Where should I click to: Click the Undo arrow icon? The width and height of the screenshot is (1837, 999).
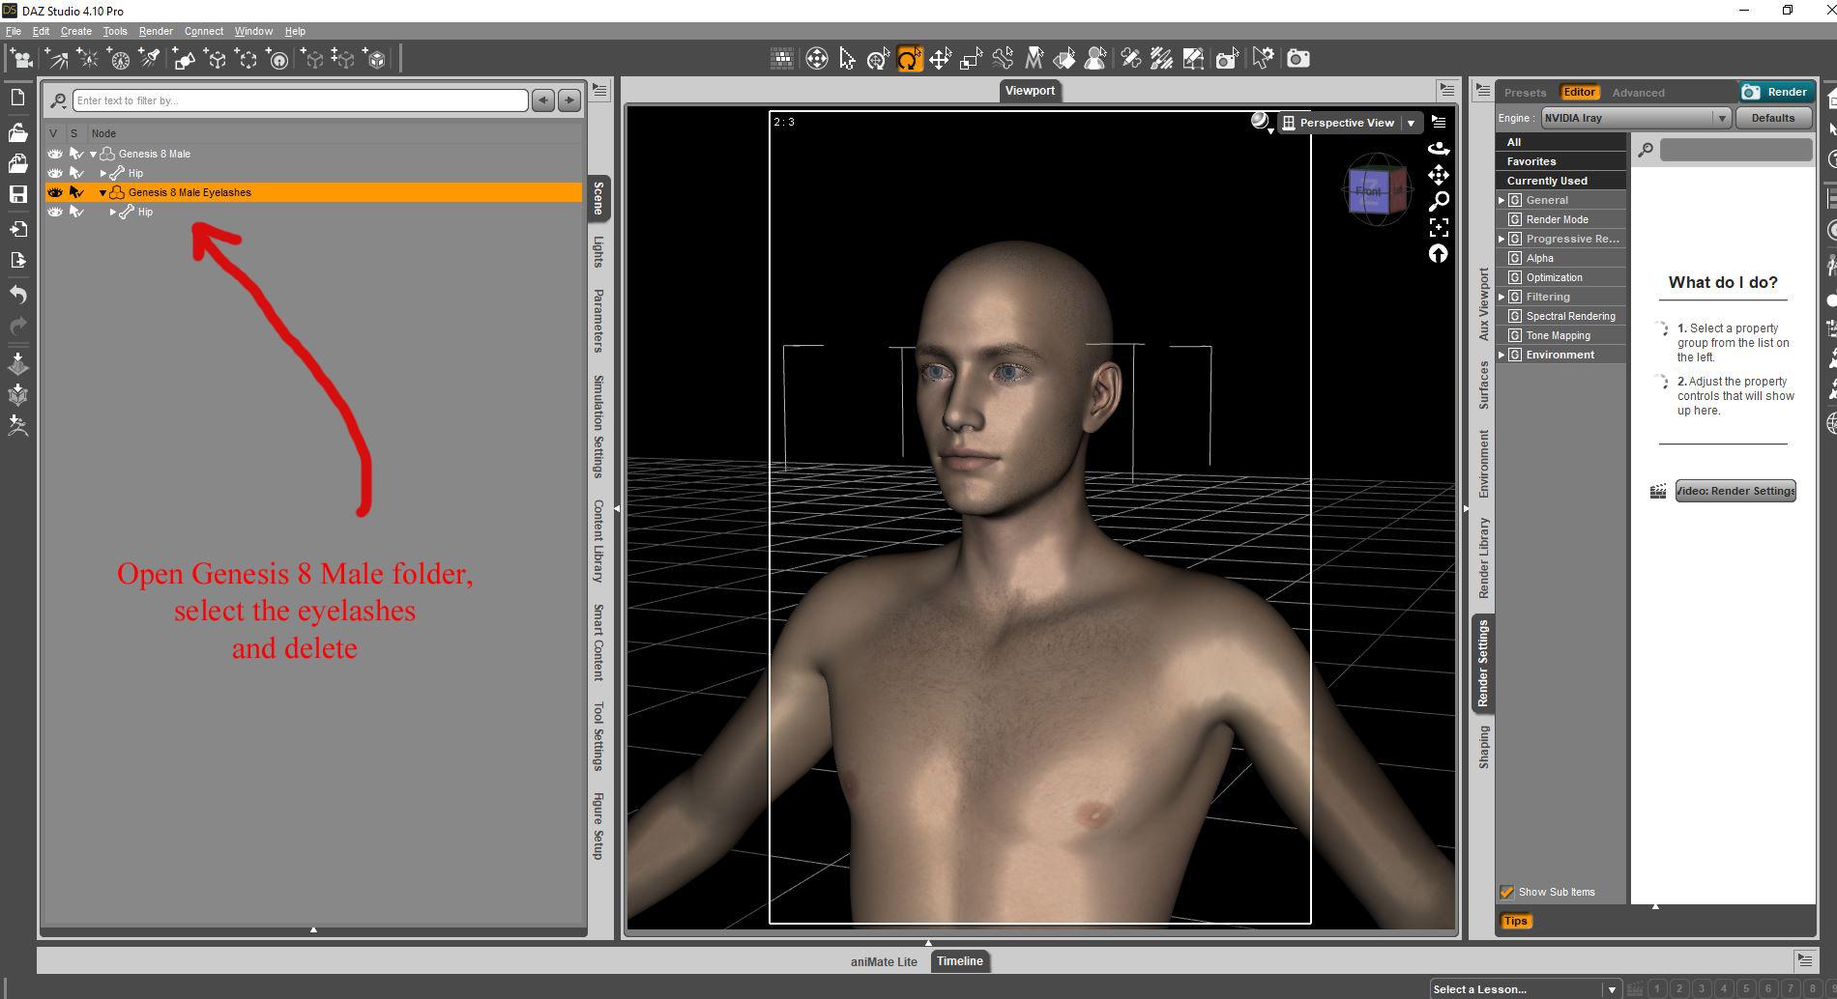17,294
